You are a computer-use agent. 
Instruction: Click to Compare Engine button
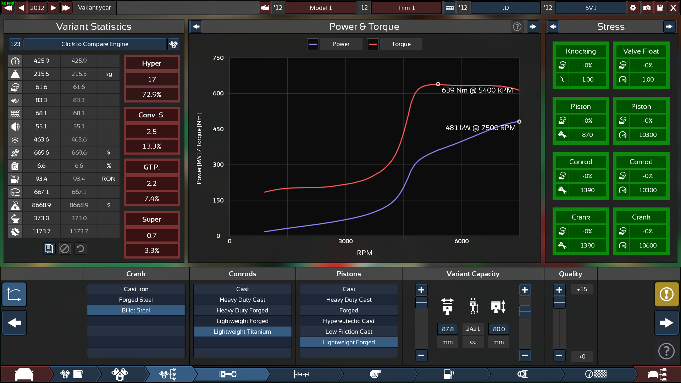(95, 44)
